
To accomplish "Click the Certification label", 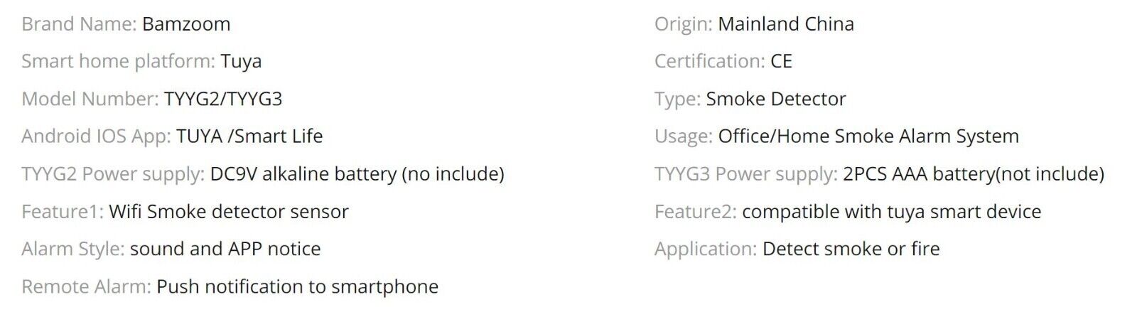I will 710,62.
